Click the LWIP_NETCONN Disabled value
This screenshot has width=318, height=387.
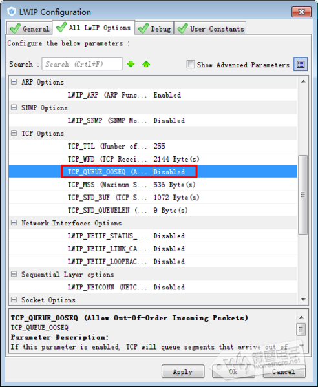(169, 288)
